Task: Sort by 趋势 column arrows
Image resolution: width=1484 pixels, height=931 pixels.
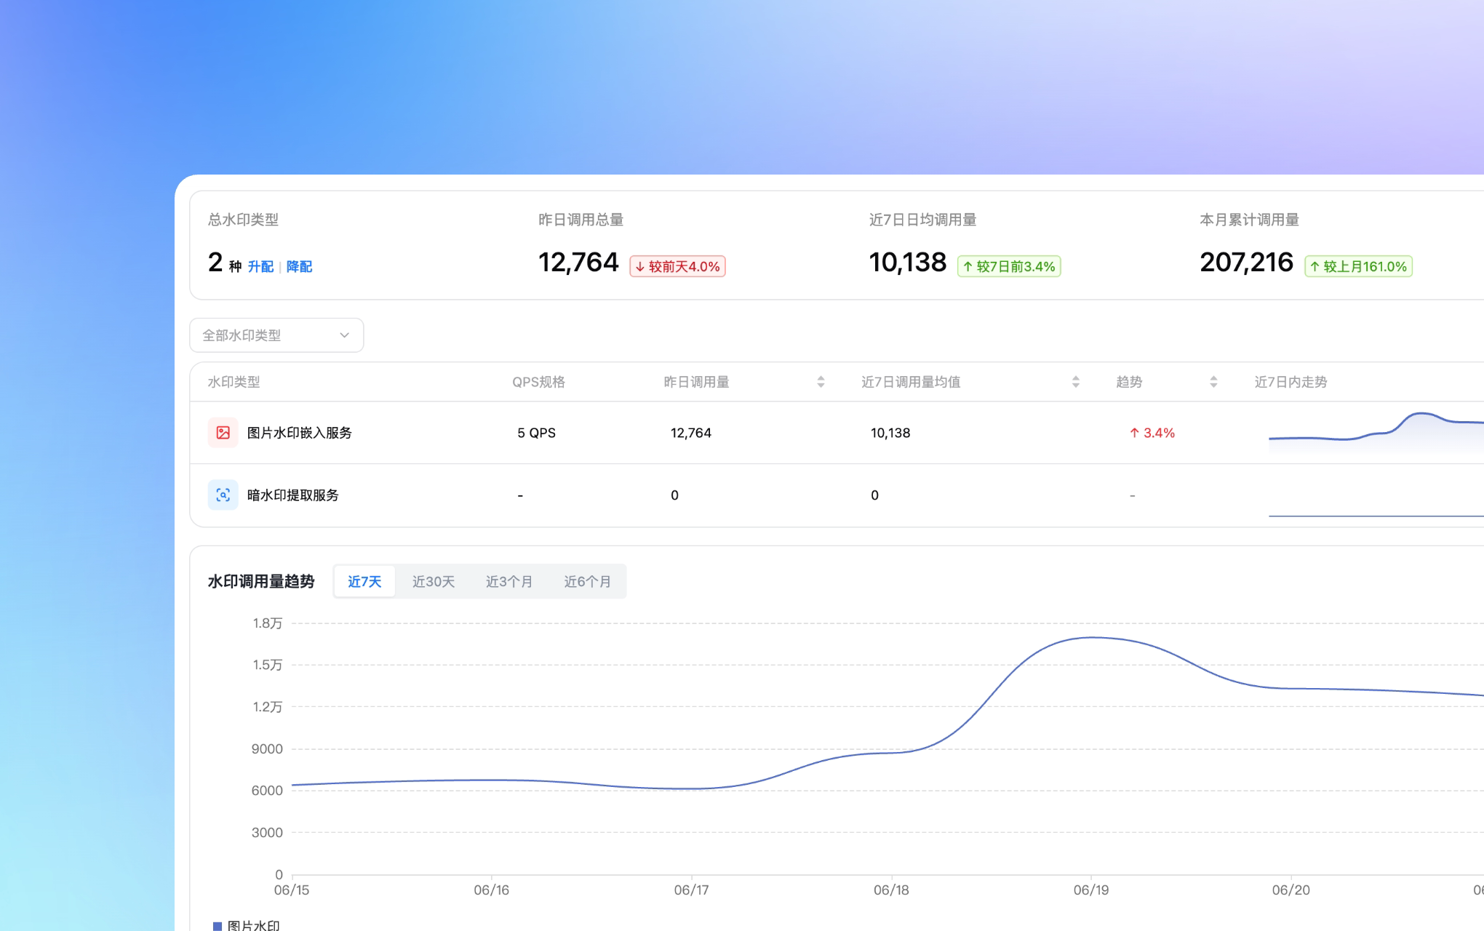Action: coord(1213,382)
